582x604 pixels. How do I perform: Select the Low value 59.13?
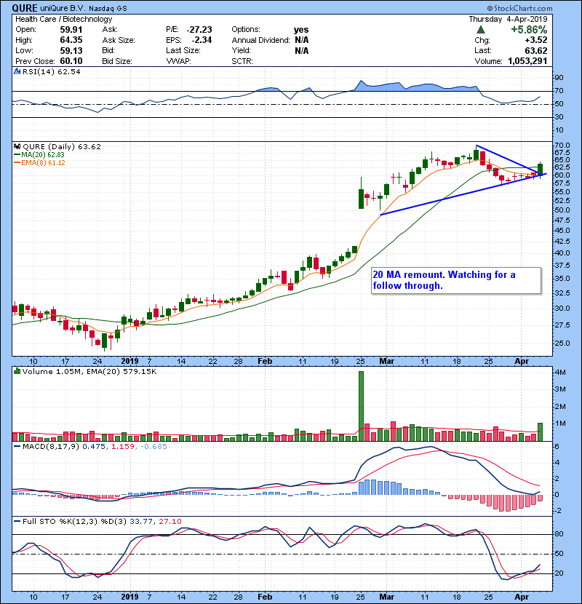click(x=71, y=50)
